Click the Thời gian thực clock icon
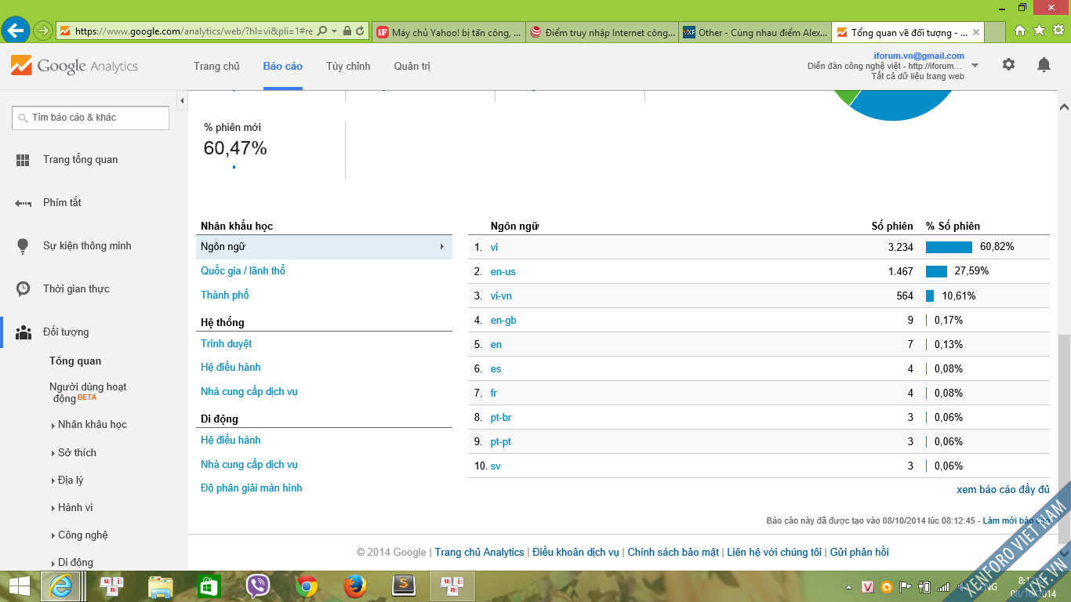 tap(23, 289)
